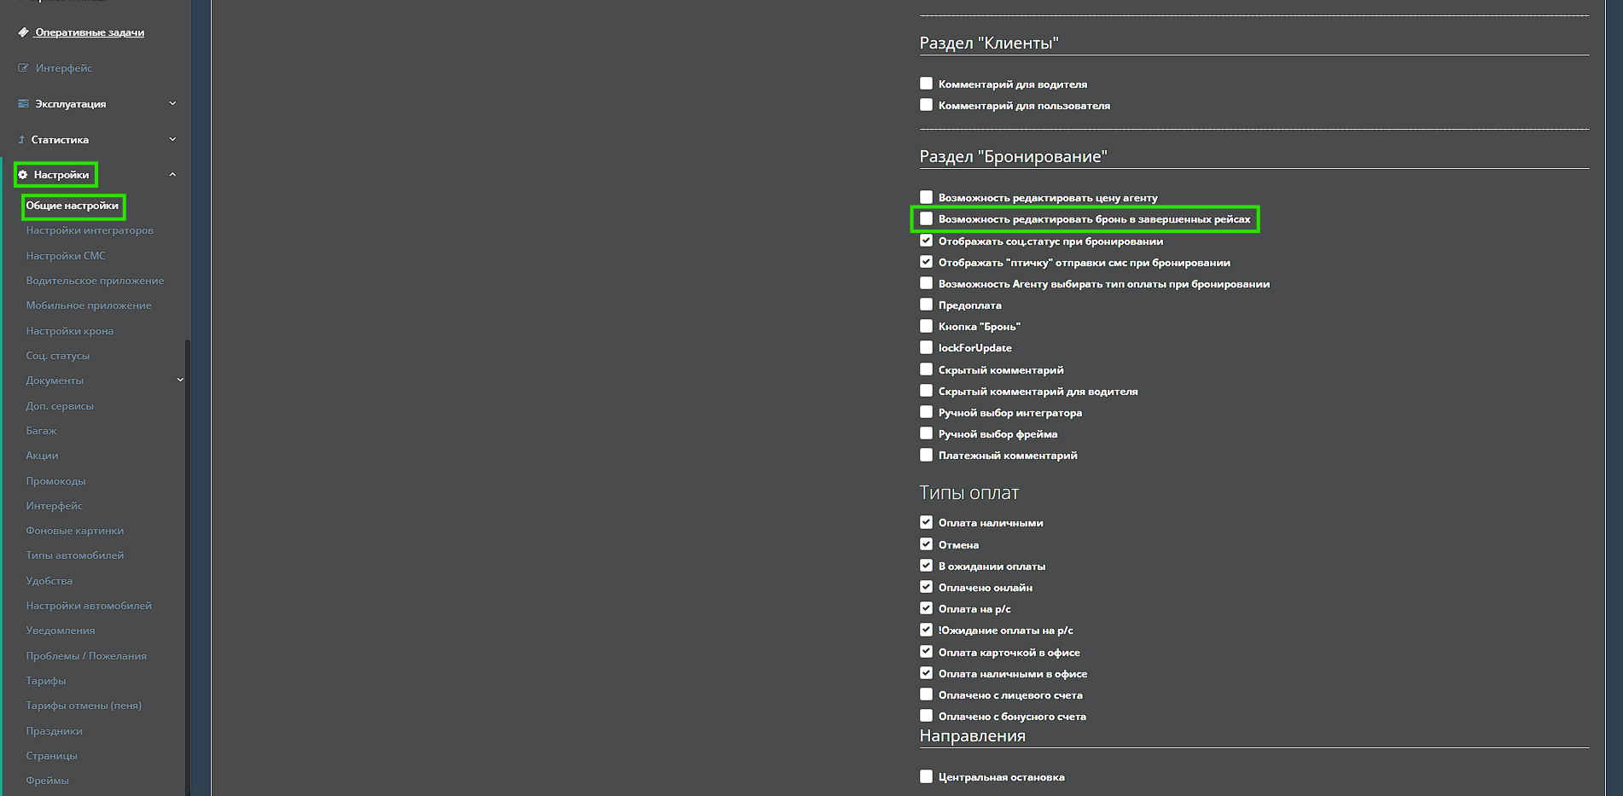The width and height of the screenshot is (1623, 796).
Task: Click the Эксплуатация list icon in sidebar
Action: coord(23,104)
